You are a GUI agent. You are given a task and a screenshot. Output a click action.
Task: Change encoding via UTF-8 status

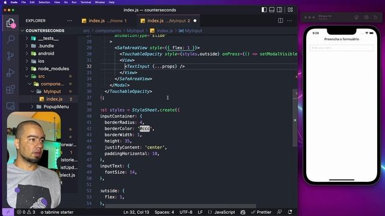click(186, 212)
